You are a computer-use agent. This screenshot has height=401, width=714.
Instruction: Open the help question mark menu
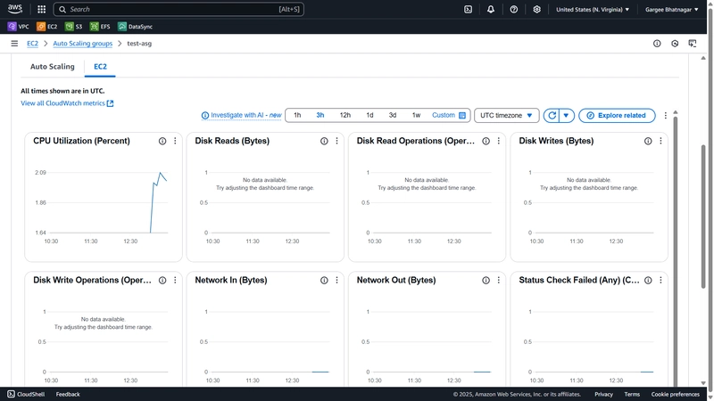(x=514, y=9)
